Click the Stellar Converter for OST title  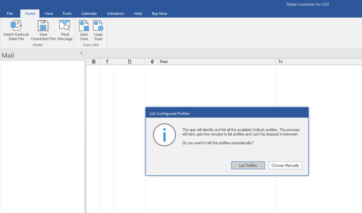point(308,4)
